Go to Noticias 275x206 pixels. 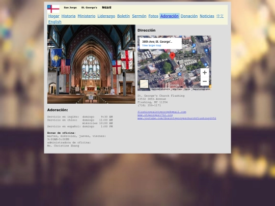[x=207, y=16]
